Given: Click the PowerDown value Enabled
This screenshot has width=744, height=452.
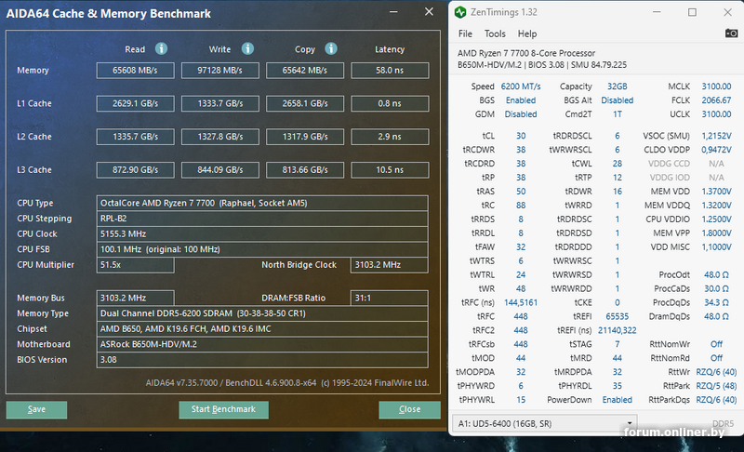Looking at the screenshot, I should point(618,400).
